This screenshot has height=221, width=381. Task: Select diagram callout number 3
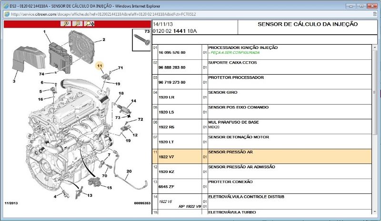(x=14, y=81)
